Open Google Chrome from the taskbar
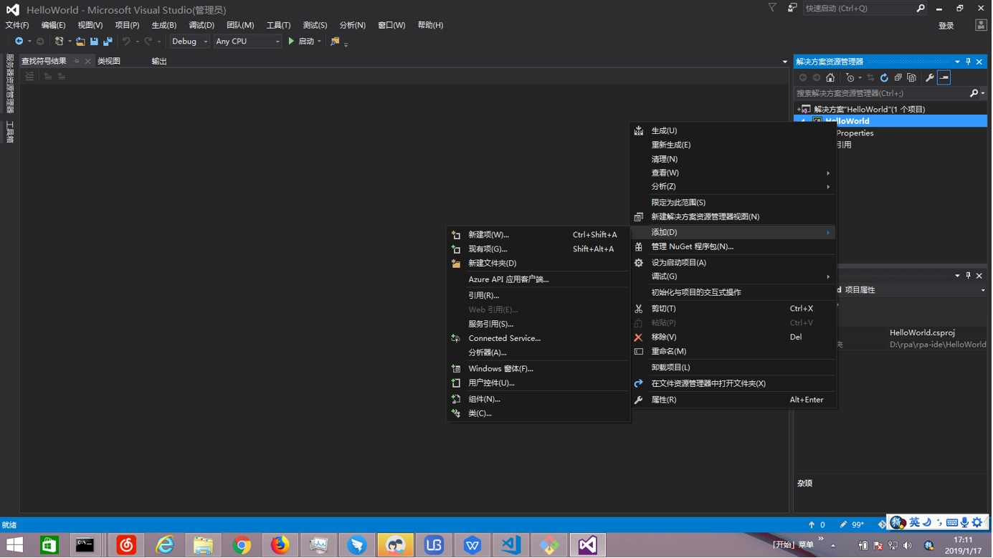The image size is (993, 558). (242, 545)
